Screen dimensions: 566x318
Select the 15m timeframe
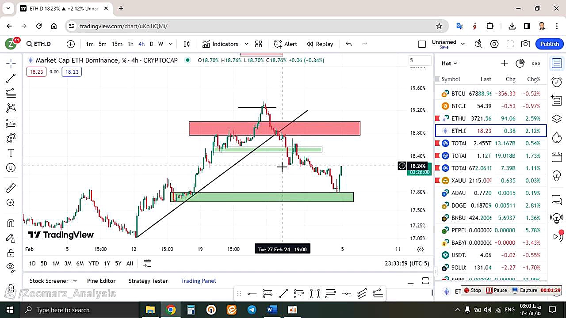[117, 44]
